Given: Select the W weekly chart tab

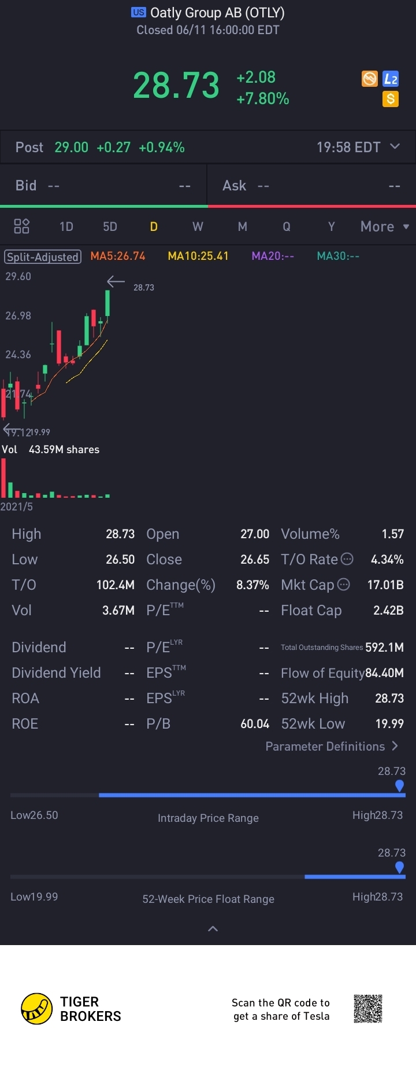Looking at the screenshot, I should click(198, 226).
